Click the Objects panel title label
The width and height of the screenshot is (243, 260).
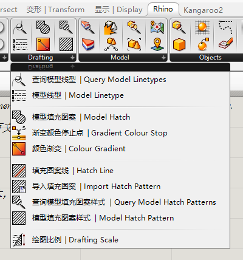tap(210, 58)
